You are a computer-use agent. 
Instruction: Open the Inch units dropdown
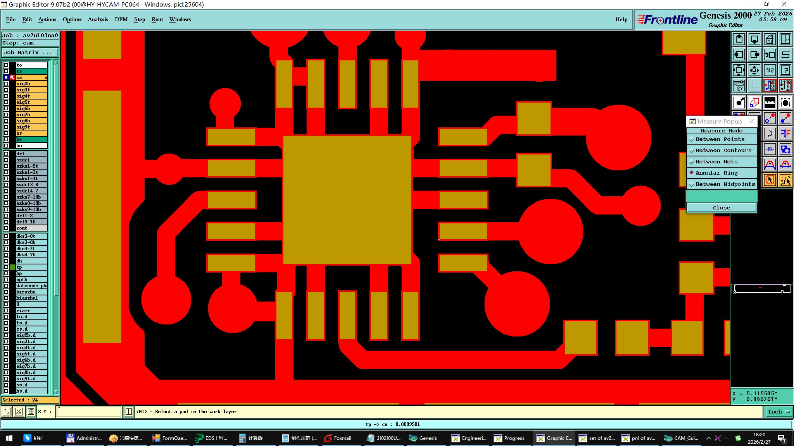coord(778,412)
